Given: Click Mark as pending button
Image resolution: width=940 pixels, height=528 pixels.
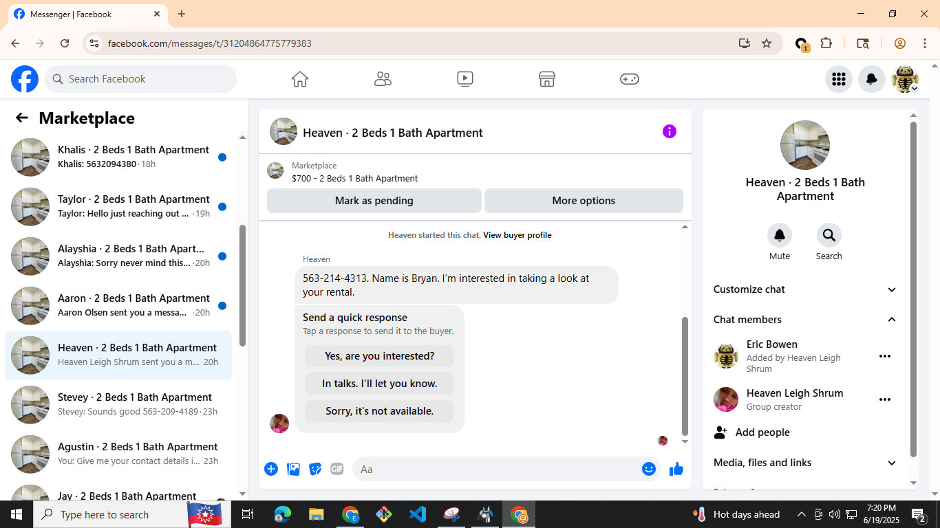Looking at the screenshot, I should [x=374, y=201].
